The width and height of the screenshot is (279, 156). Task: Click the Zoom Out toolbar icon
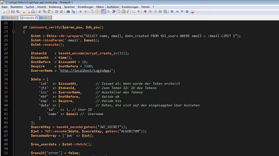click(x=85, y=12)
